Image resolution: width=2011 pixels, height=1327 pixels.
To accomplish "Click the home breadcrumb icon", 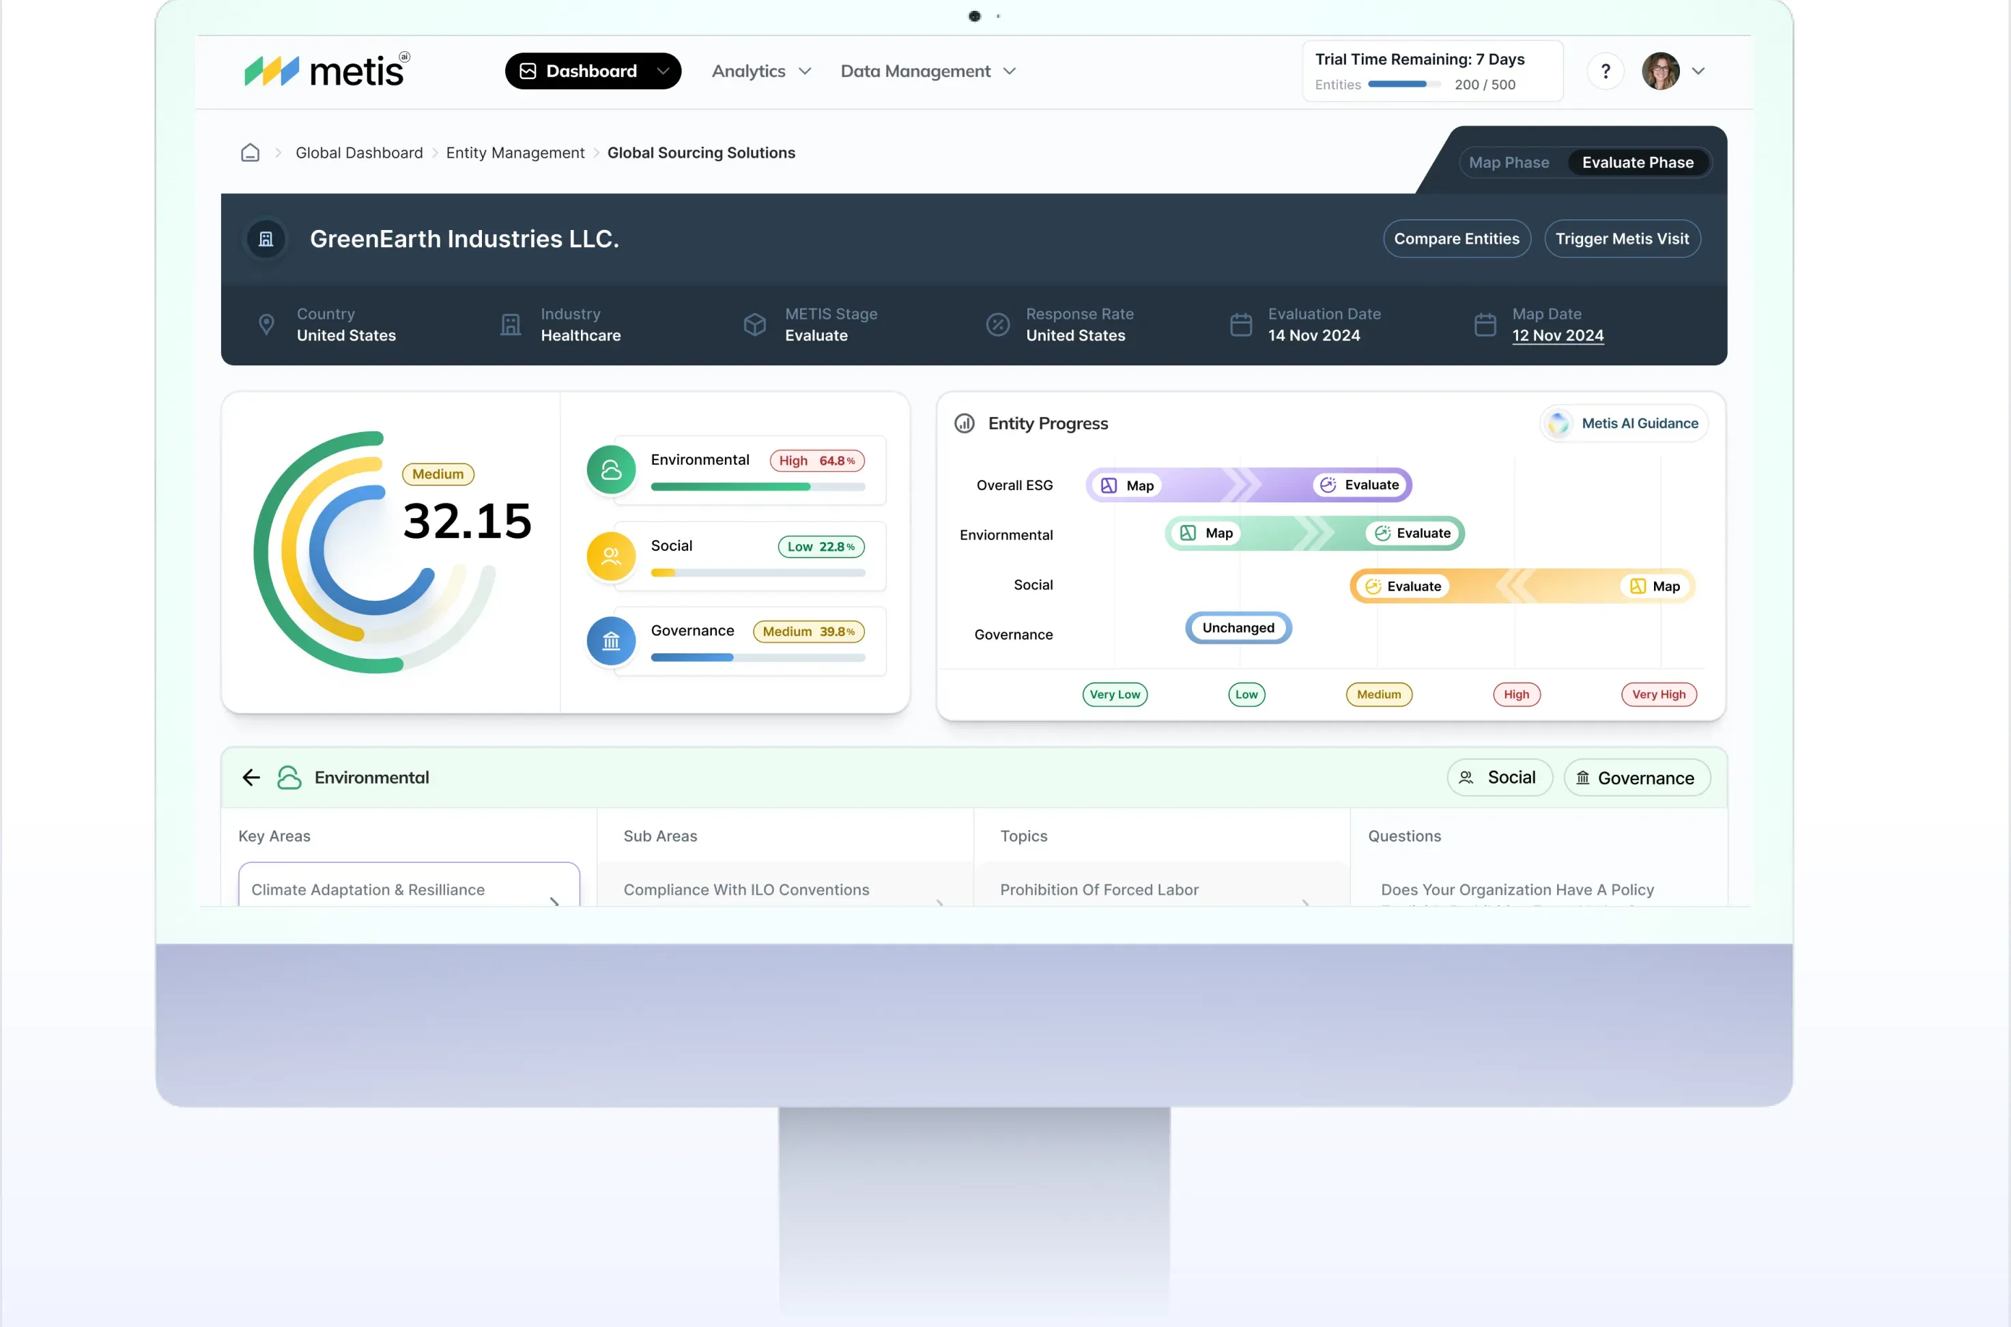I will 250,152.
